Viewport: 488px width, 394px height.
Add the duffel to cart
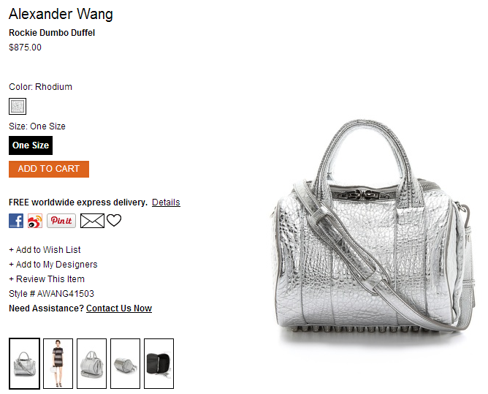(49, 169)
